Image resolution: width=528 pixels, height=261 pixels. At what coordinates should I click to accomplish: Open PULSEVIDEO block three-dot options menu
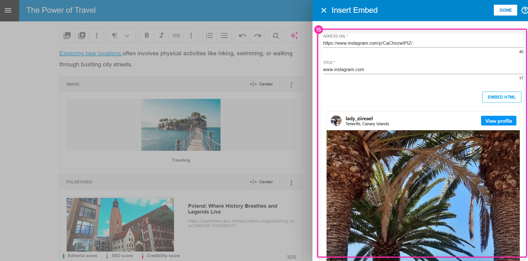(x=291, y=182)
